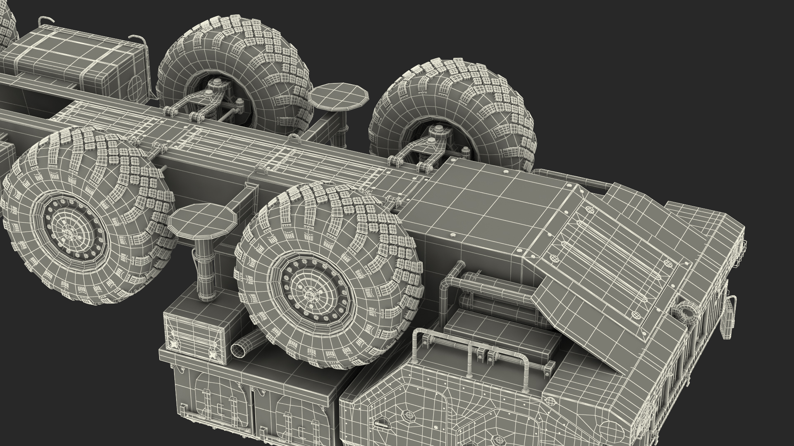Click the lower octagonal outrigger pad
The width and height of the screenshot is (794, 446).
coord(202,220)
